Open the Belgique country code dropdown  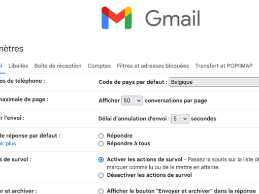214,82
